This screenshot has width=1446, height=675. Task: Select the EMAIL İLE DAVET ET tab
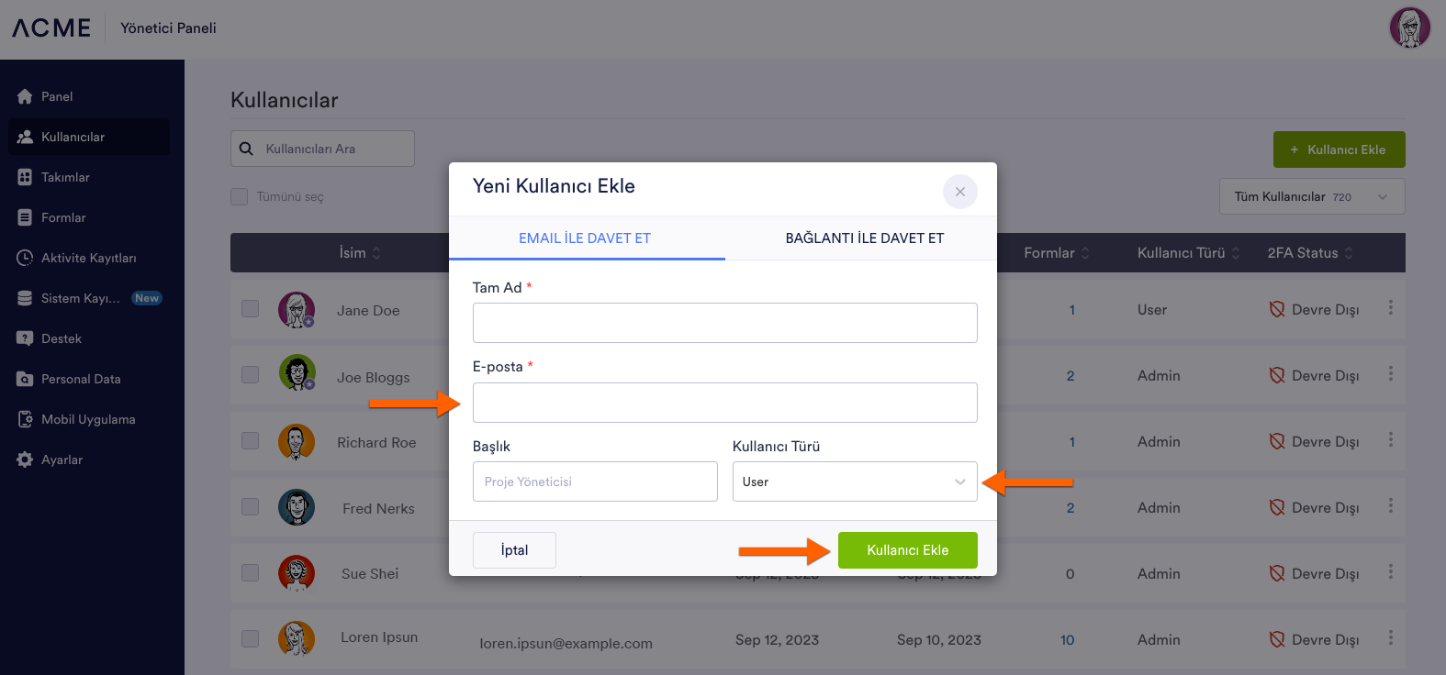585,238
